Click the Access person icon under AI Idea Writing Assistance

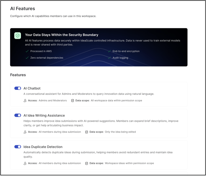click(25, 132)
